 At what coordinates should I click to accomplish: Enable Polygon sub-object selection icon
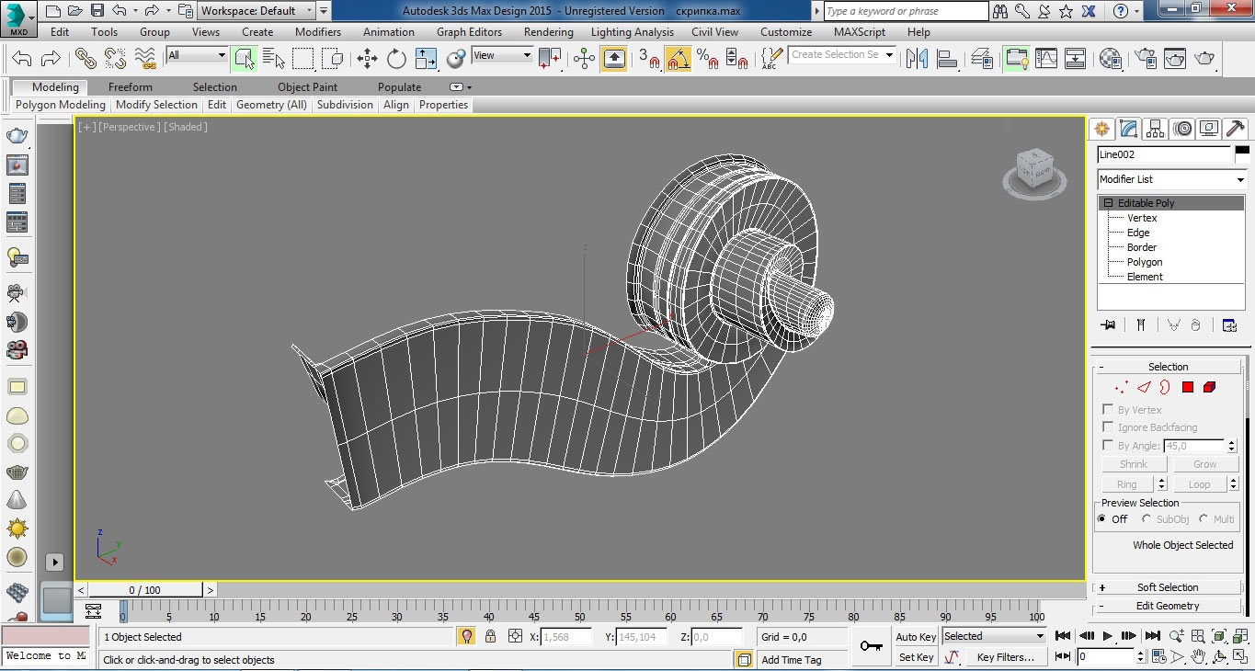(x=1187, y=388)
